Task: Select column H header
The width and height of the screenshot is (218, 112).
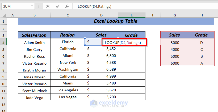Action: 202,15
